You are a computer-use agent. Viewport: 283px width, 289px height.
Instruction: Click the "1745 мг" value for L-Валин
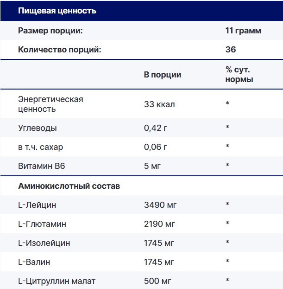click(x=160, y=262)
